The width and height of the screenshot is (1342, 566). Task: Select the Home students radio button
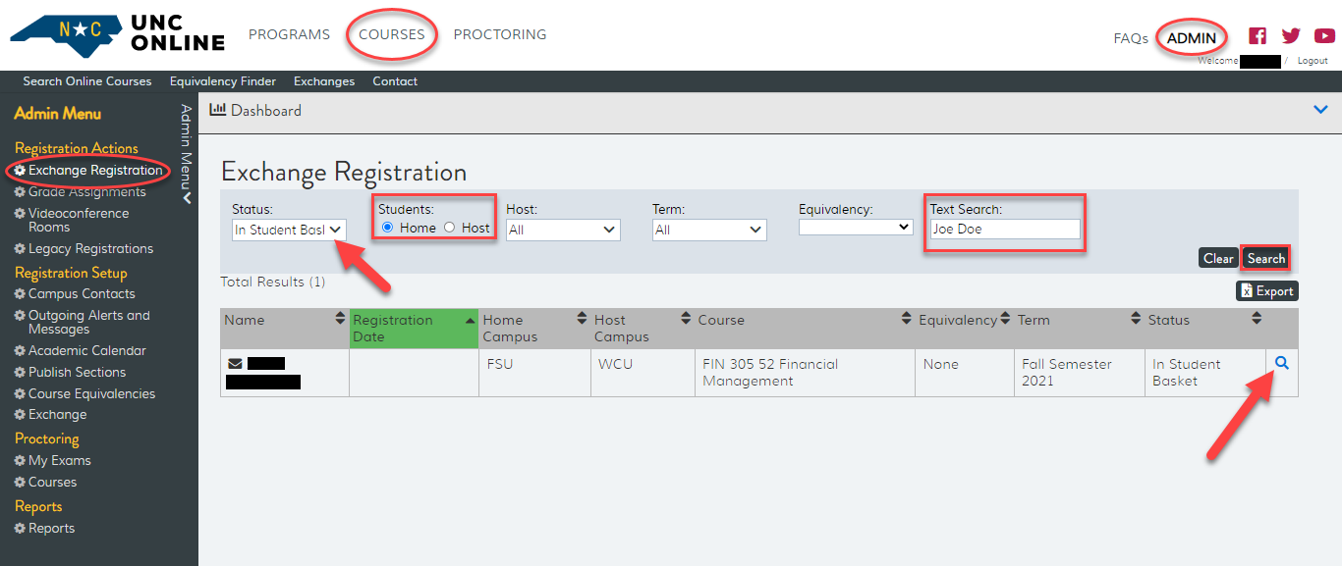coord(387,228)
